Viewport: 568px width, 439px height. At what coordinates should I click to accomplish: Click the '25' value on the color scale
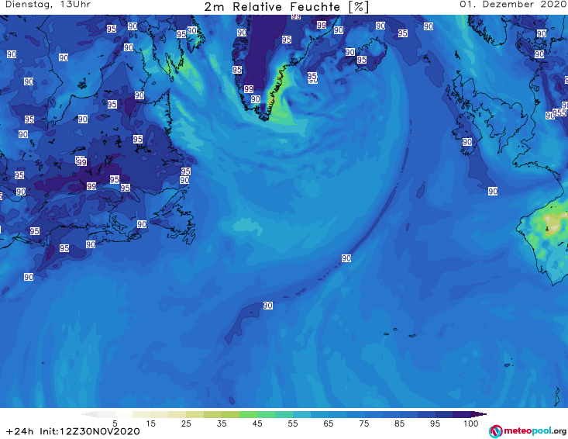[x=186, y=423]
